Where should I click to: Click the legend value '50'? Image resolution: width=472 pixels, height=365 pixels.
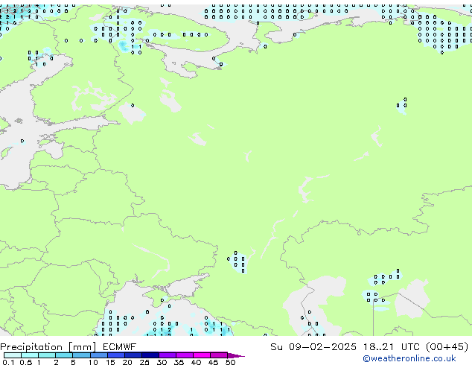[230, 362]
